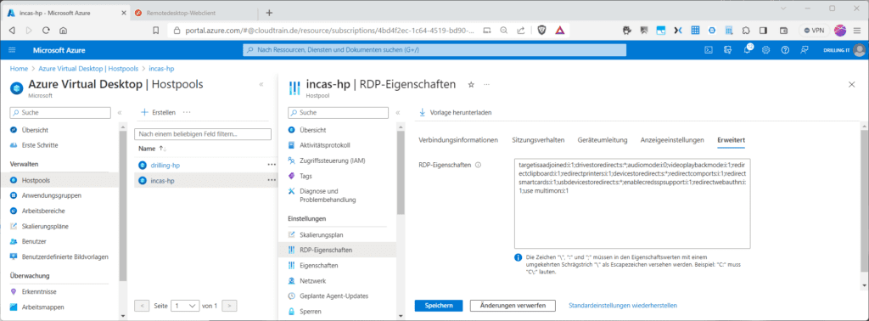Image resolution: width=869 pixels, height=321 pixels.
Task: Focus the Suche box in Hostpools menu
Action: point(60,112)
